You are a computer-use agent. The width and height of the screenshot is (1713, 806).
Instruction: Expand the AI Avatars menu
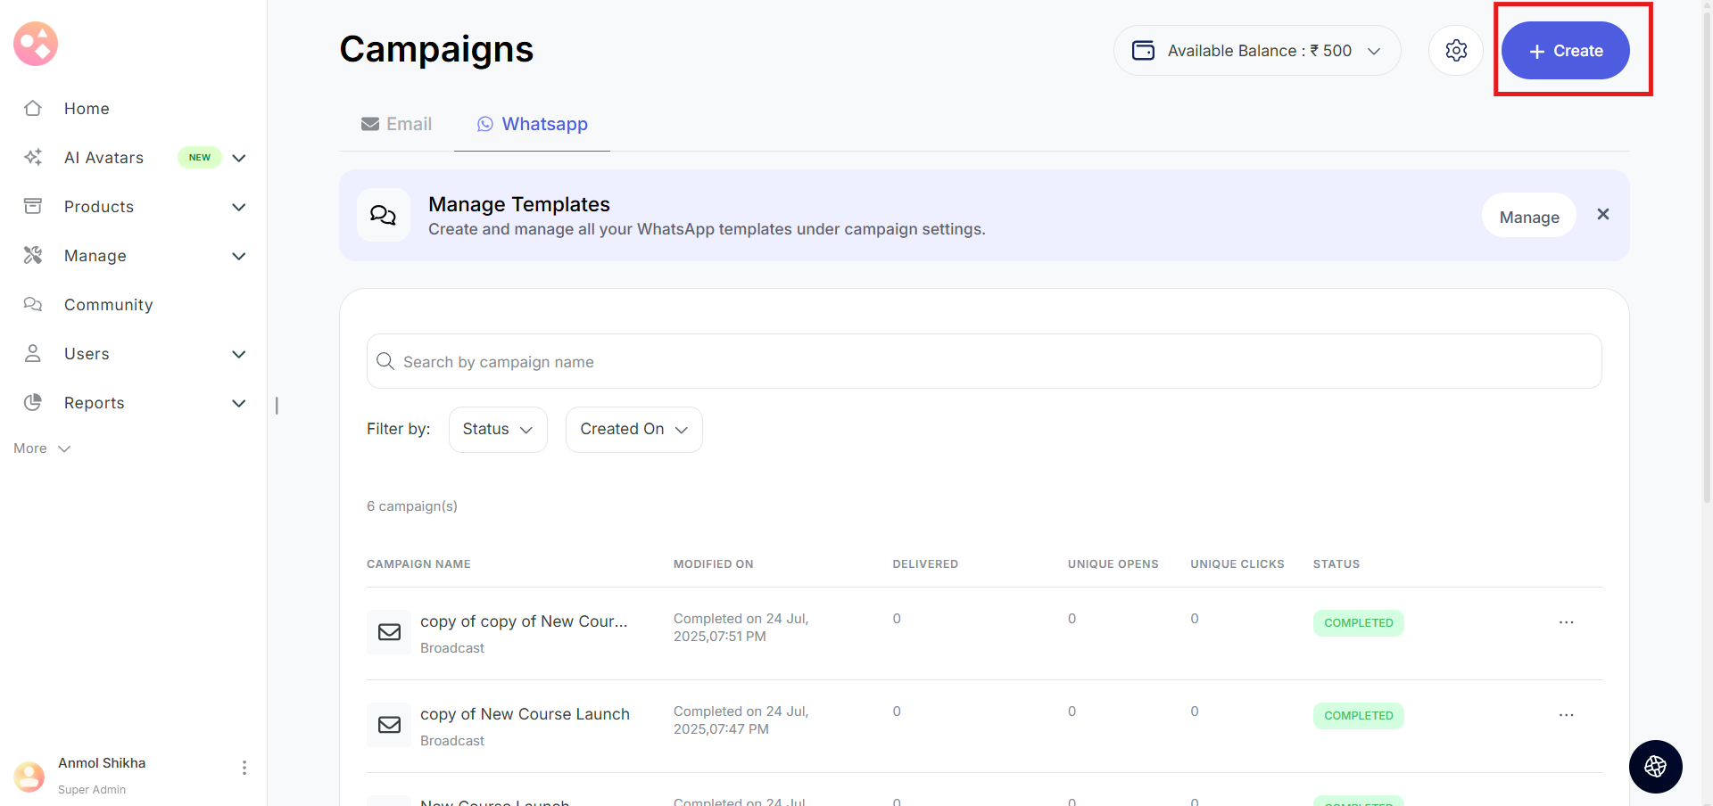pos(238,158)
